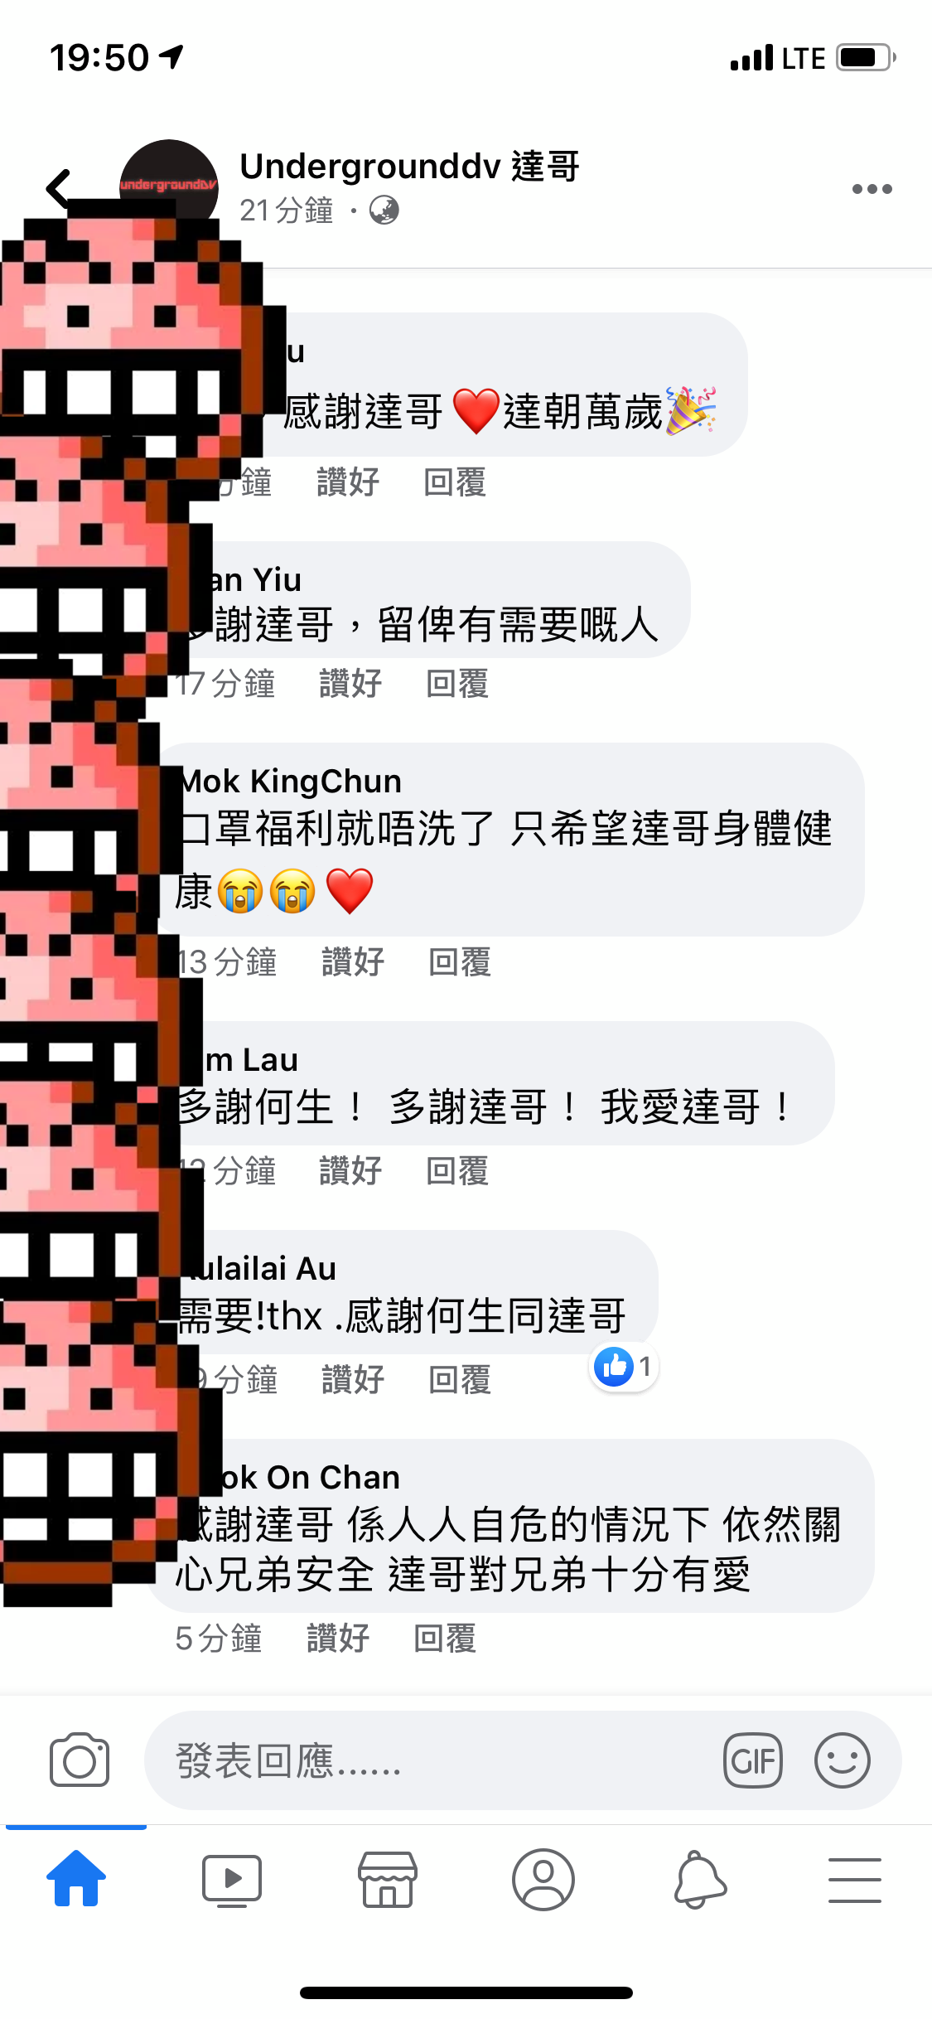Image resolution: width=932 pixels, height=2019 pixels.
Task: Tap the camera icon to attach photo
Action: [80, 1760]
